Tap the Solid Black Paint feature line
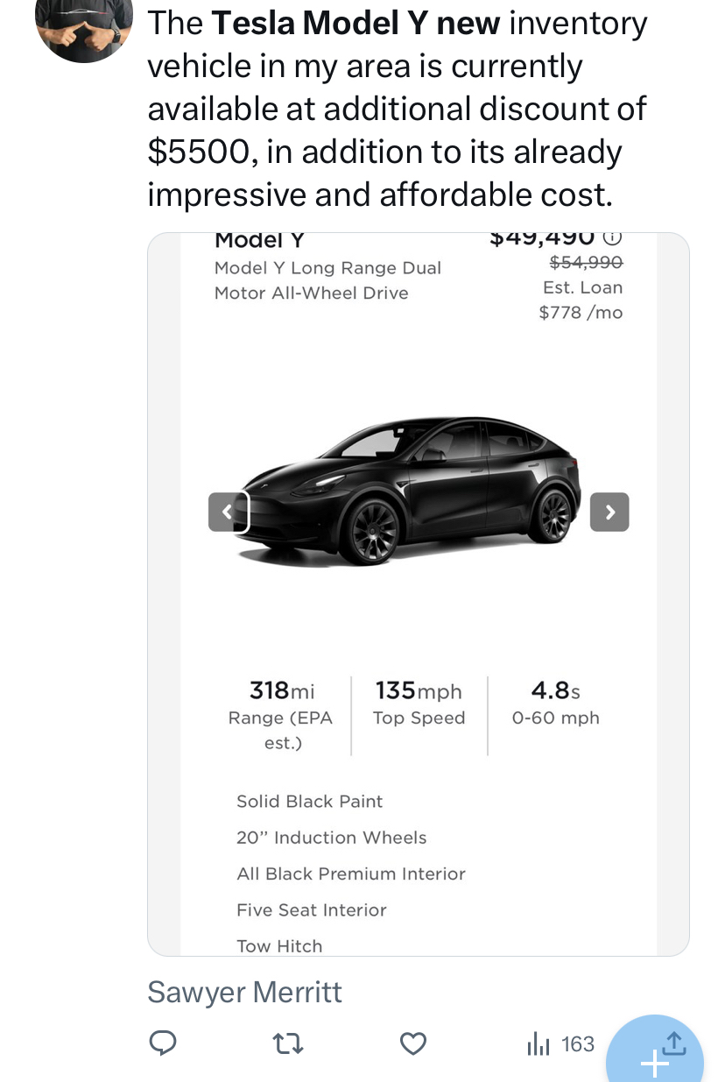This screenshot has width=725, height=1082. (x=310, y=801)
